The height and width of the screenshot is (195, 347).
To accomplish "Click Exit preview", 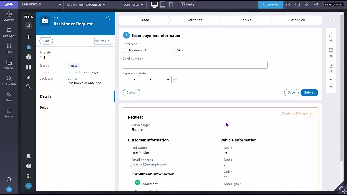I will 271,5.
